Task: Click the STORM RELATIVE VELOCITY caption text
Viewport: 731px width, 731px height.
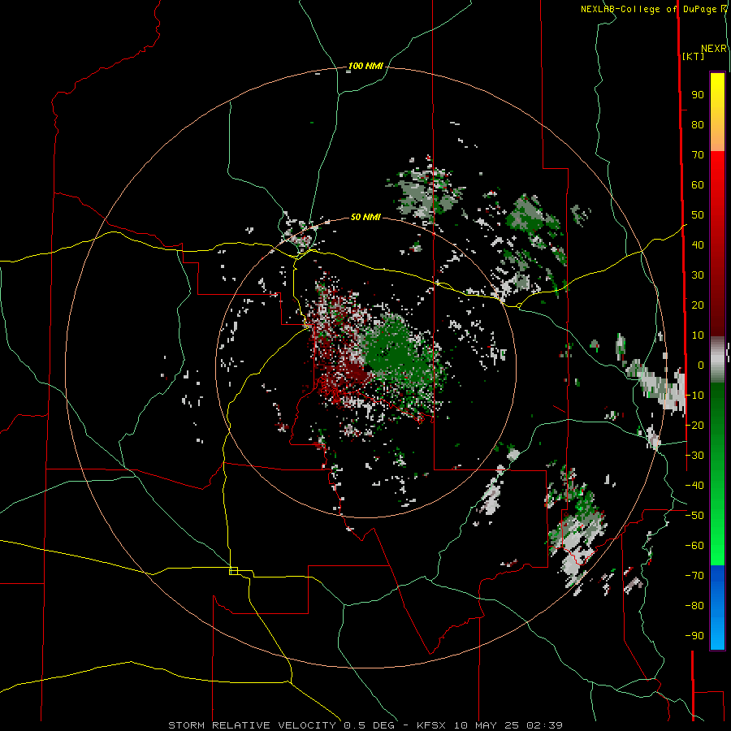Action: (252, 725)
